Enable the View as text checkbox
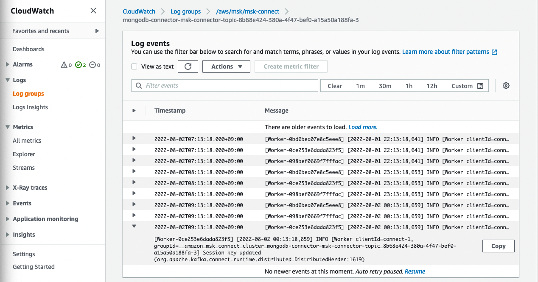The height and width of the screenshot is (282, 538). [x=134, y=66]
